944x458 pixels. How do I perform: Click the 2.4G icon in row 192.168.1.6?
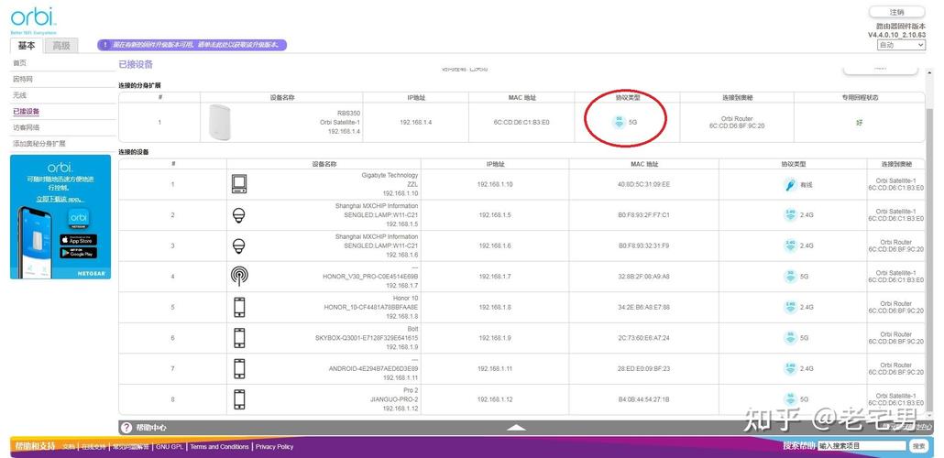[x=790, y=245]
